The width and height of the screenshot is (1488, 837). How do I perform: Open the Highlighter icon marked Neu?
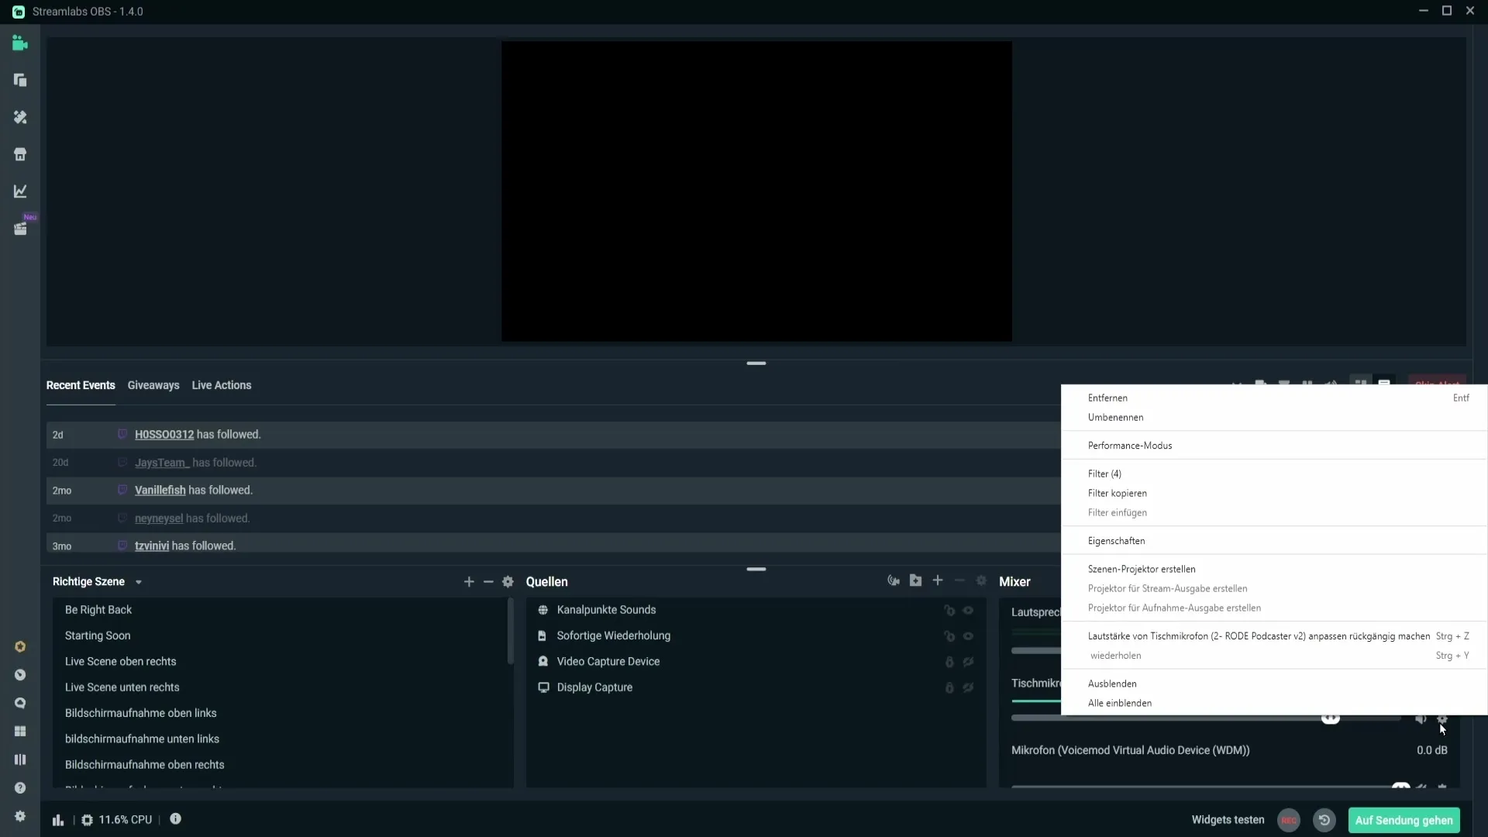20,229
